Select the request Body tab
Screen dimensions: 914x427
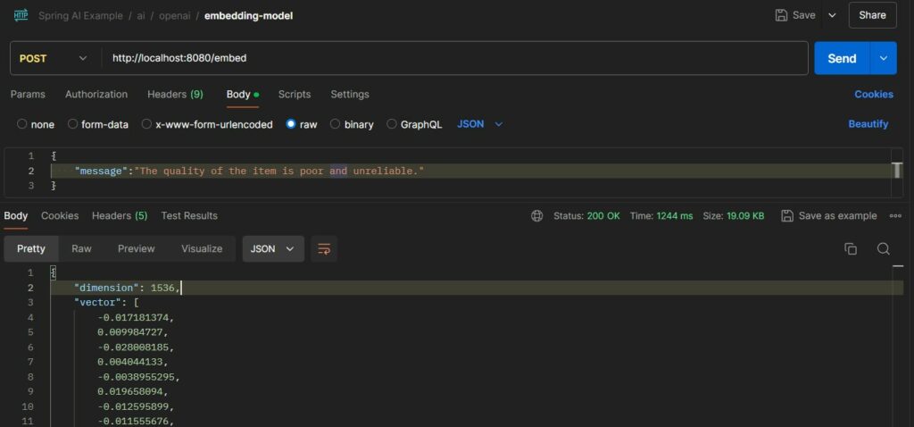[243, 94]
